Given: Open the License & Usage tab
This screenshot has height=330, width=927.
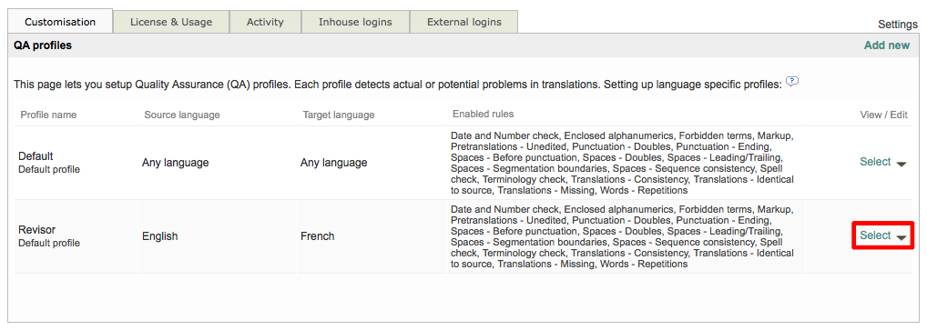Looking at the screenshot, I should [x=171, y=22].
